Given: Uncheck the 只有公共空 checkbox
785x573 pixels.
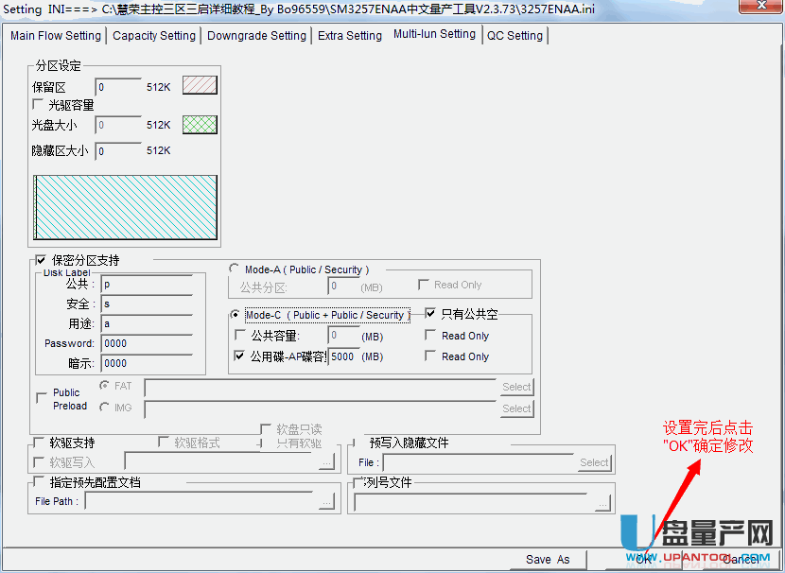Looking at the screenshot, I should 431,314.
